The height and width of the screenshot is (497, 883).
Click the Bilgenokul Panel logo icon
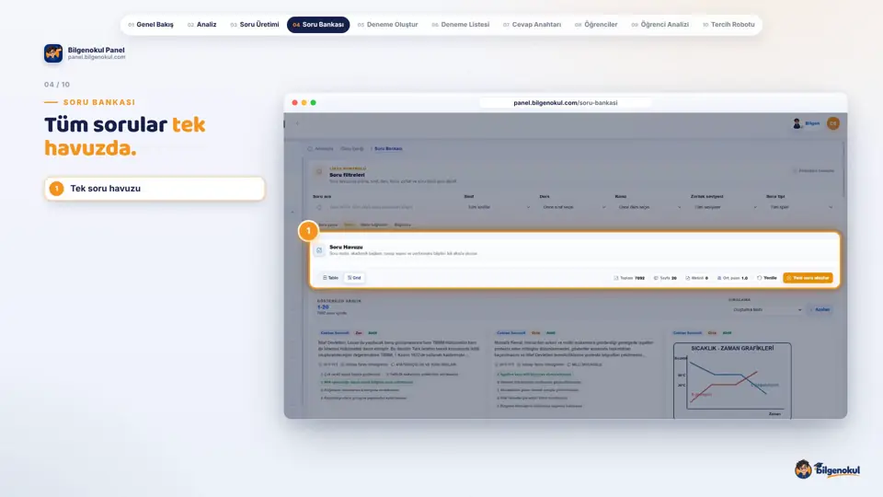(x=53, y=53)
